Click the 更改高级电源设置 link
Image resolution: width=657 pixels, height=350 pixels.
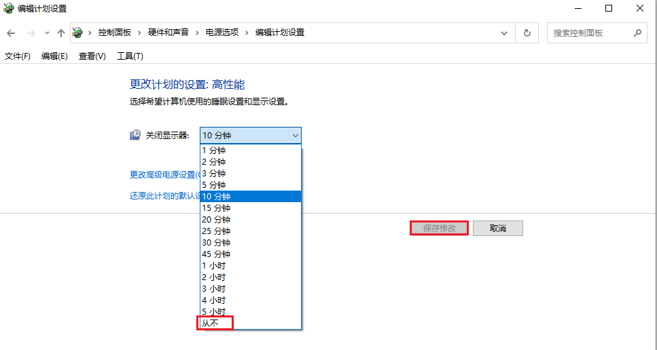[164, 174]
